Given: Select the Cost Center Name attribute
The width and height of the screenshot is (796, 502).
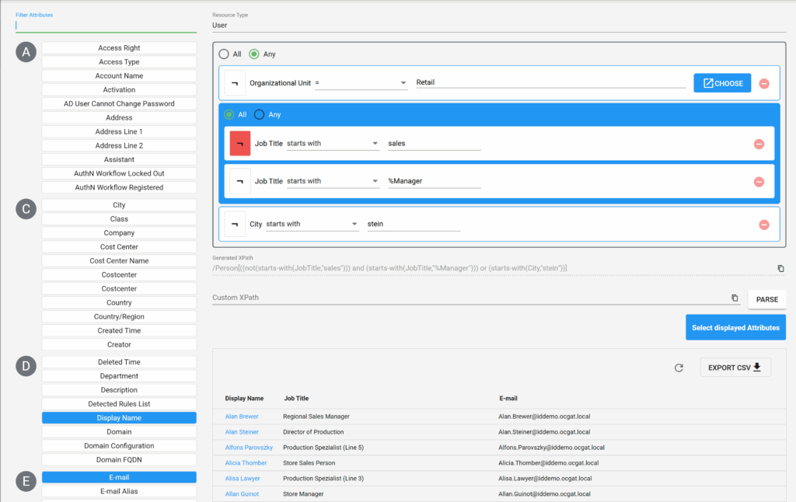Looking at the screenshot, I should (x=119, y=261).
